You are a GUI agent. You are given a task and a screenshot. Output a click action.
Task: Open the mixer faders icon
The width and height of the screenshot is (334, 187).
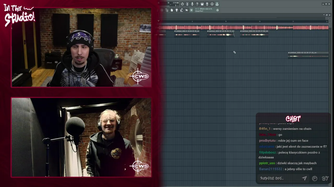click(162, 10)
